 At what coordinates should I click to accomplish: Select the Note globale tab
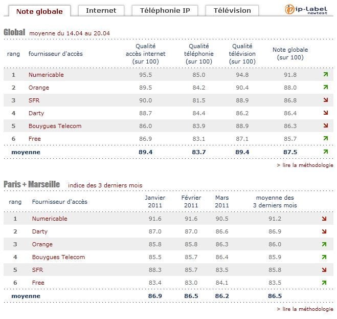(39, 11)
